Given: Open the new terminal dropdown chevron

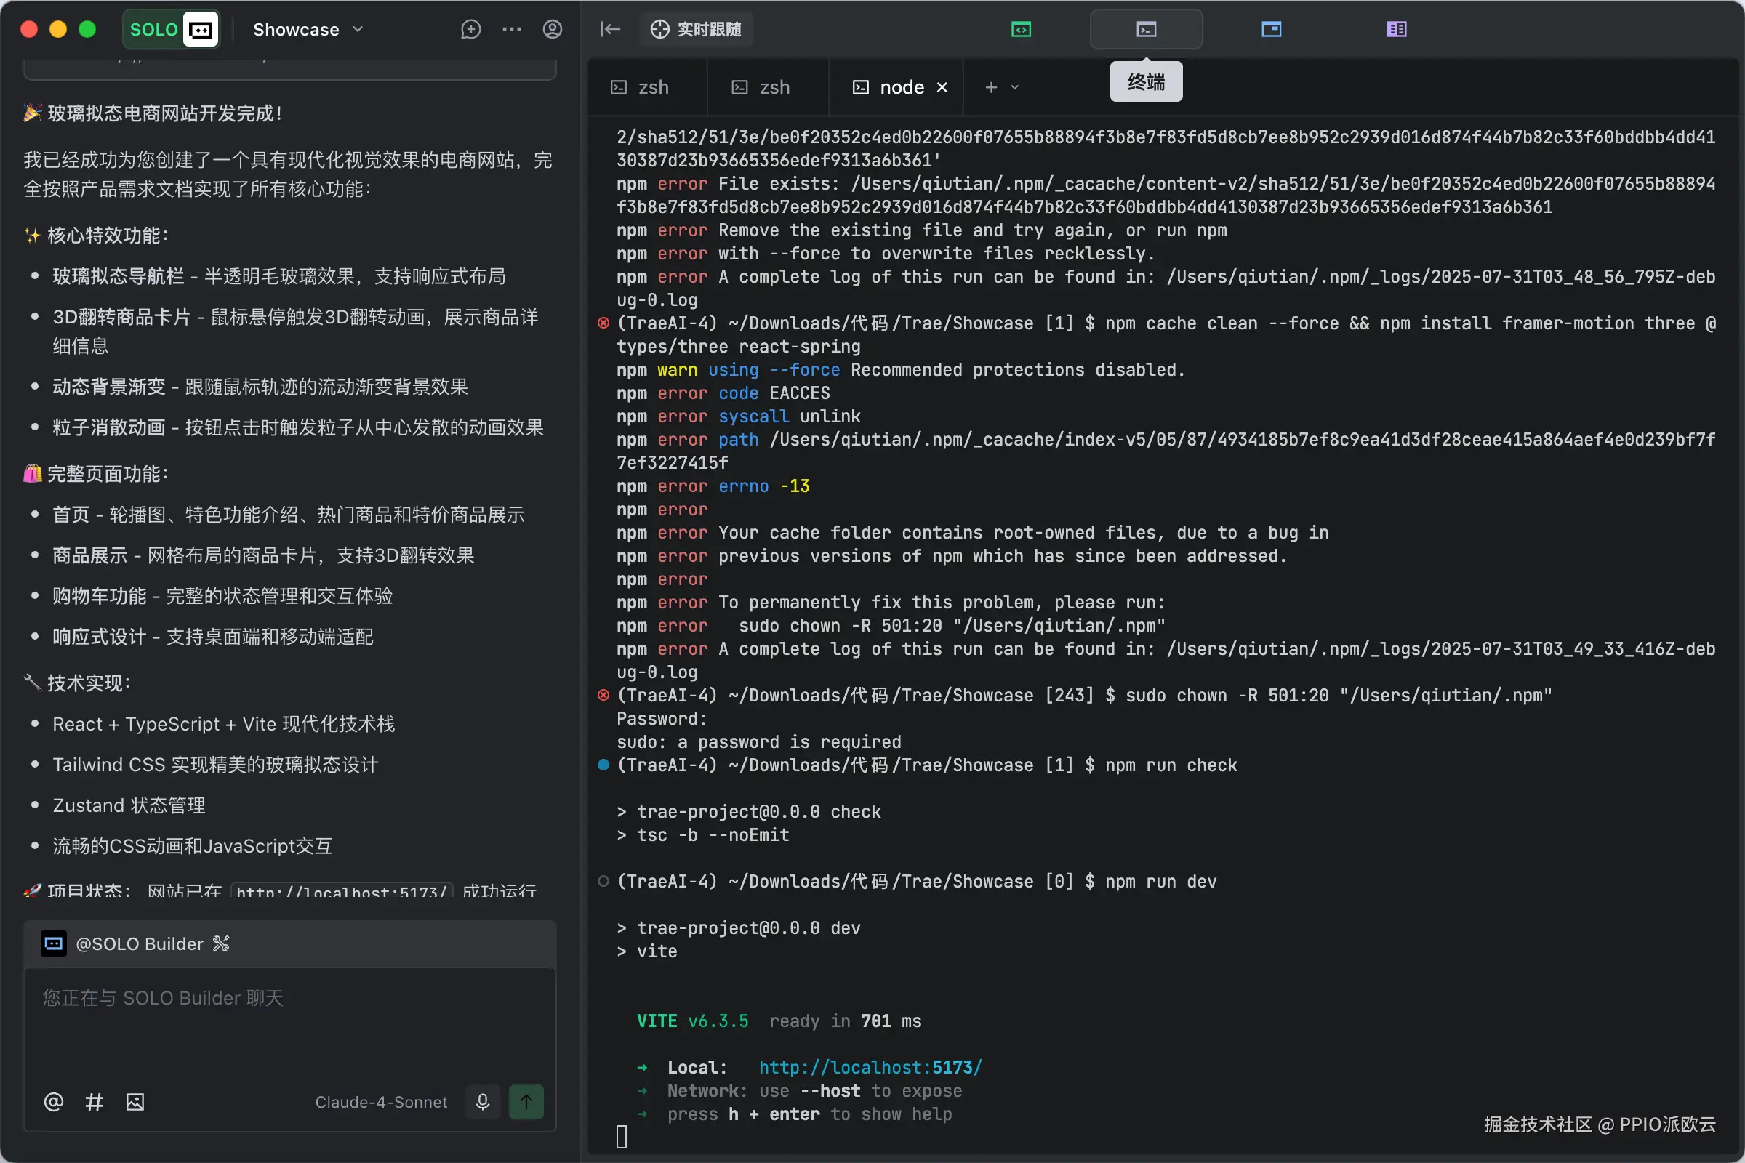Looking at the screenshot, I should [1015, 87].
